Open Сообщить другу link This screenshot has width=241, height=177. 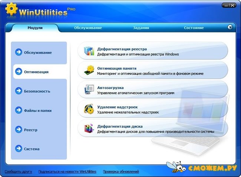[19, 171]
